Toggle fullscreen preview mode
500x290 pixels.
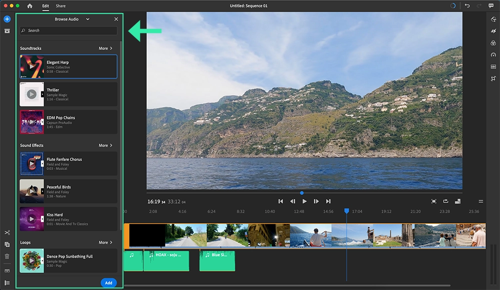coord(434,201)
